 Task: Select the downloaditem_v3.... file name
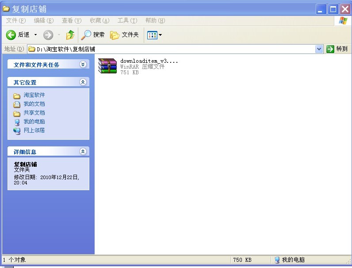[x=149, y=61]
